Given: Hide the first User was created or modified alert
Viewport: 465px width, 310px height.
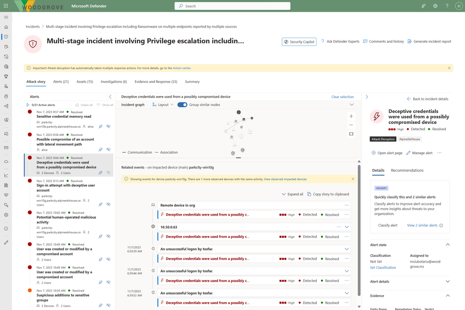Looking at the screenshot, I should tap(108, 259).
